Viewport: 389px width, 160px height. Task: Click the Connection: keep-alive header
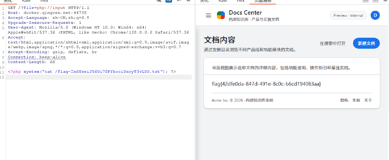point(37,57)
